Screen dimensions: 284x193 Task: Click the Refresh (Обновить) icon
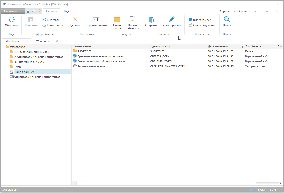(x=12, y=20)
